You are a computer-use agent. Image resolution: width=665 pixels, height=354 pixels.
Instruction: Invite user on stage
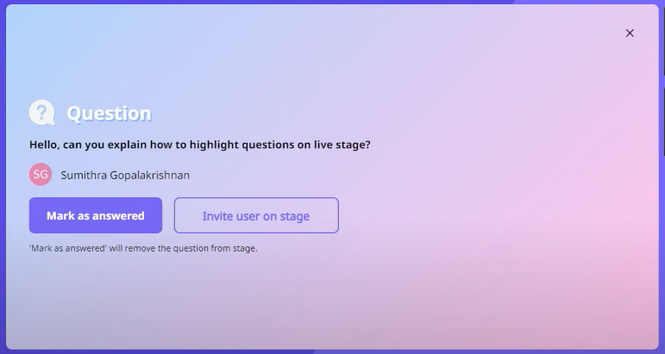click(256, 215)
